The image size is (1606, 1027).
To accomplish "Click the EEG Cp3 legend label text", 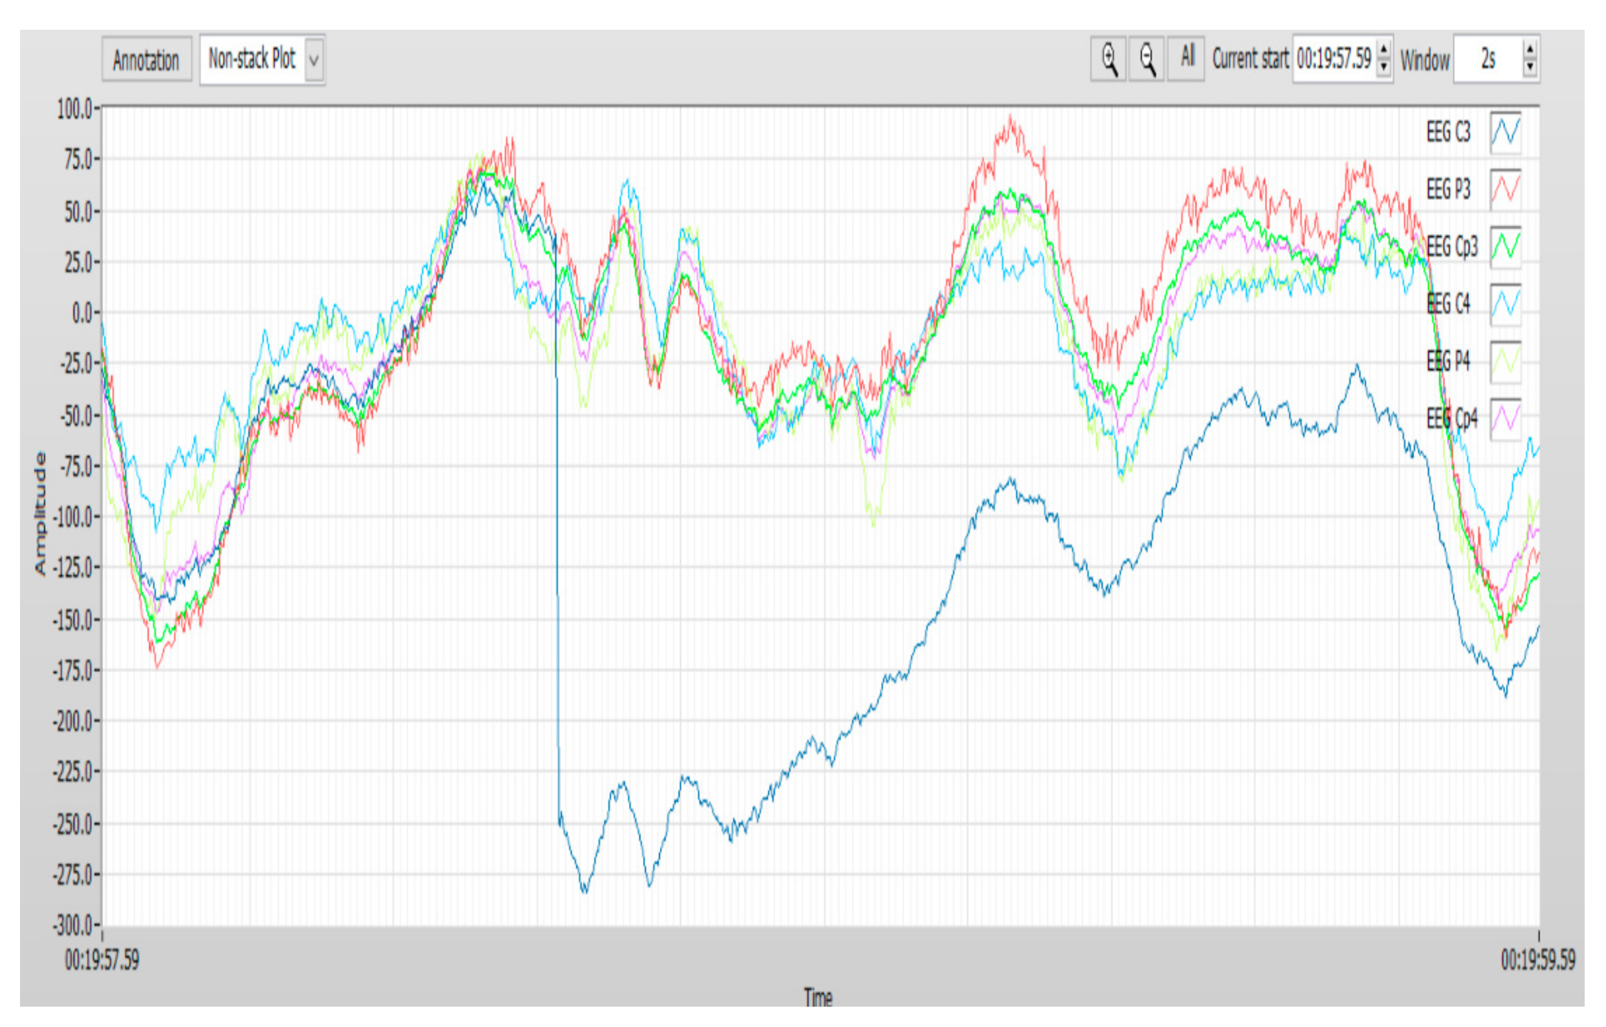I will (x=1452, y=247).
